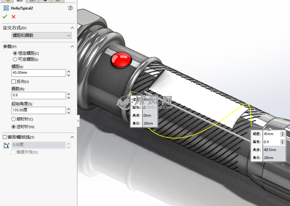
Task: Increase the callout 圈数 value
Action: click(283, 141)
